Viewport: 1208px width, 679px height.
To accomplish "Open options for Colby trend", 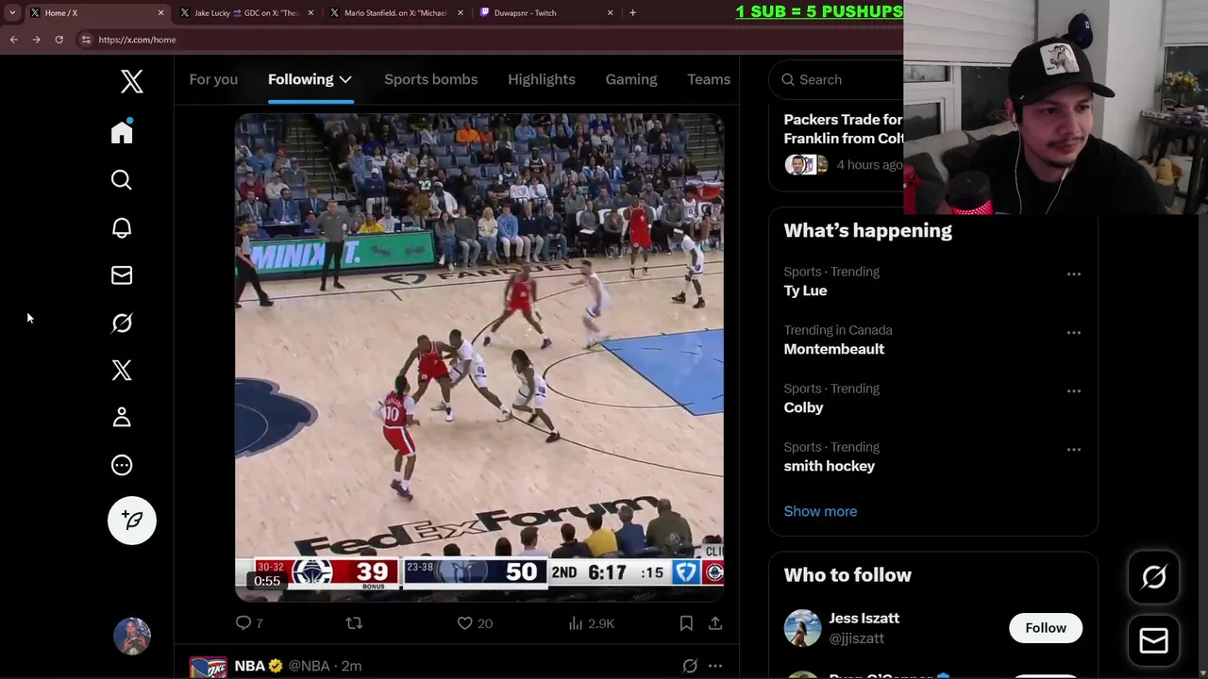I will pyautogui.click(x=1074, y=391).
